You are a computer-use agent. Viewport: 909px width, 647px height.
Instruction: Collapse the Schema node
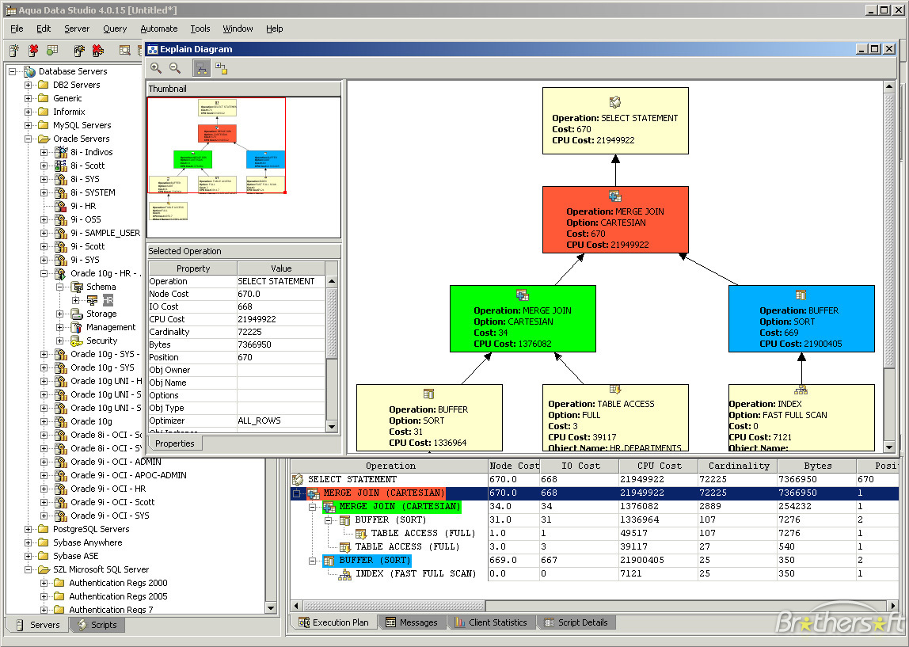[59, 287]
